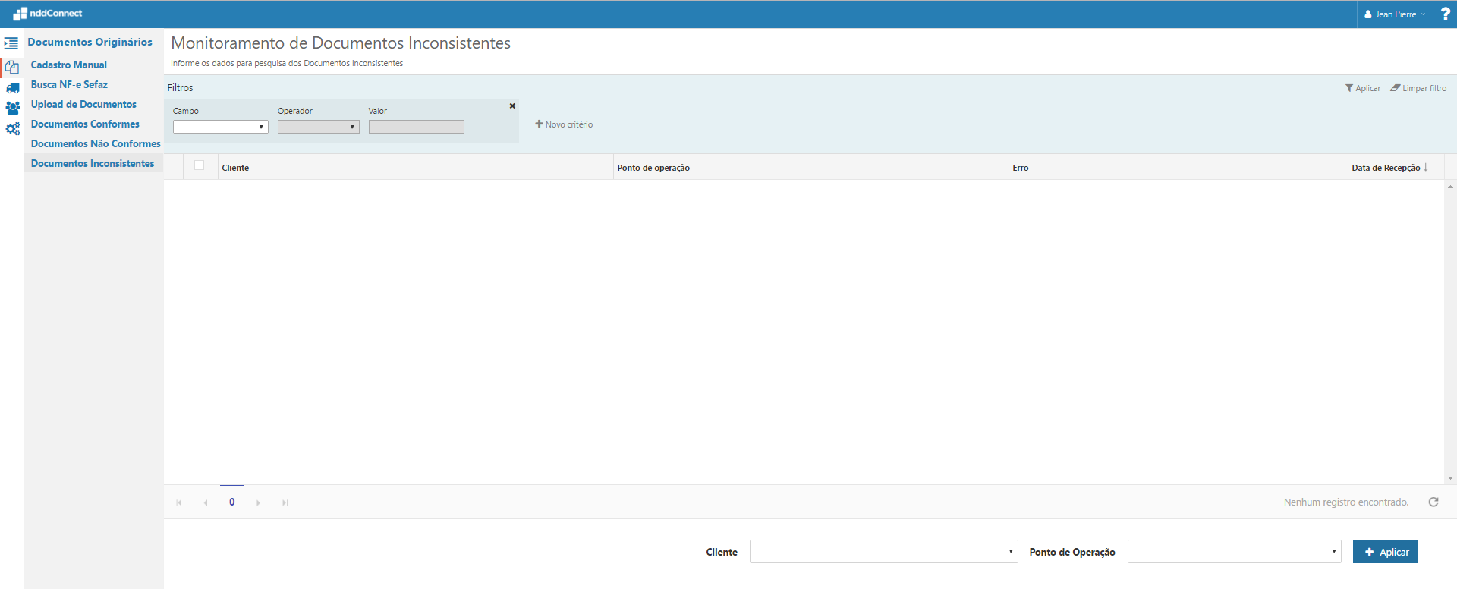Click Limpar filtro to clear filters
Screen dimensions: 1457x589
(1418, 88)
